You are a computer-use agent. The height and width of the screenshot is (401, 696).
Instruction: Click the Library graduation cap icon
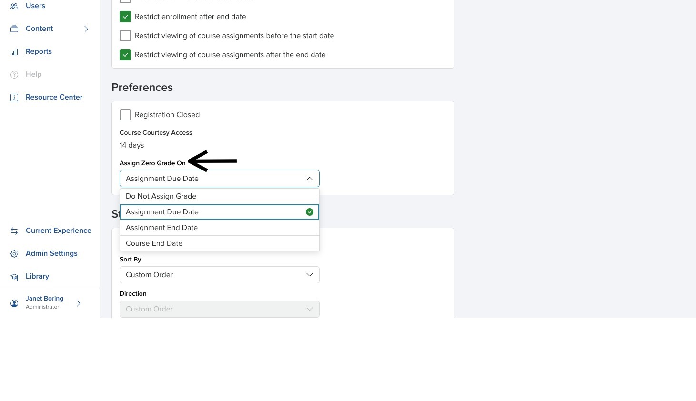click(x=14, y=277)
